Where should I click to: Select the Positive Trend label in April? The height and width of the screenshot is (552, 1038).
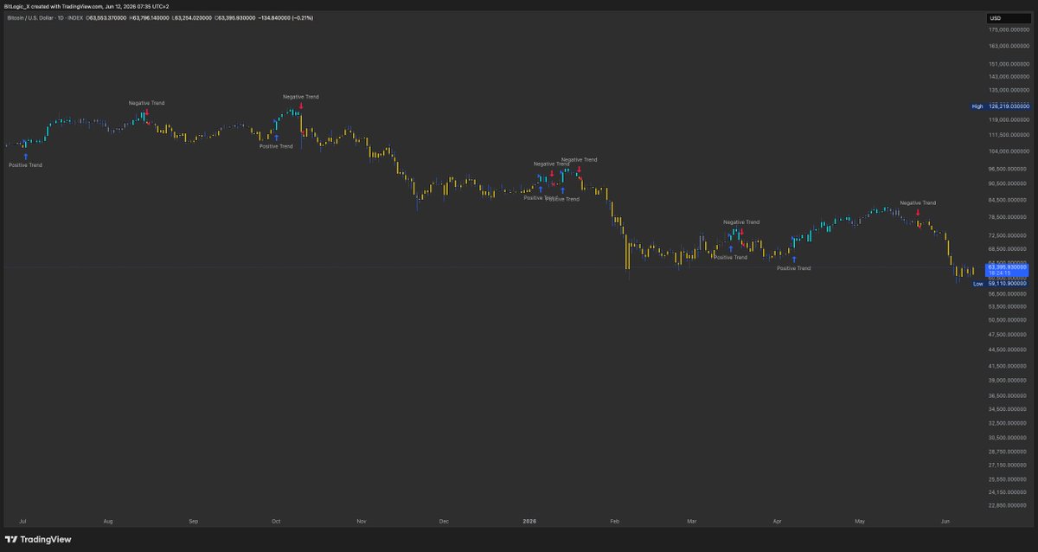point(794,268)
